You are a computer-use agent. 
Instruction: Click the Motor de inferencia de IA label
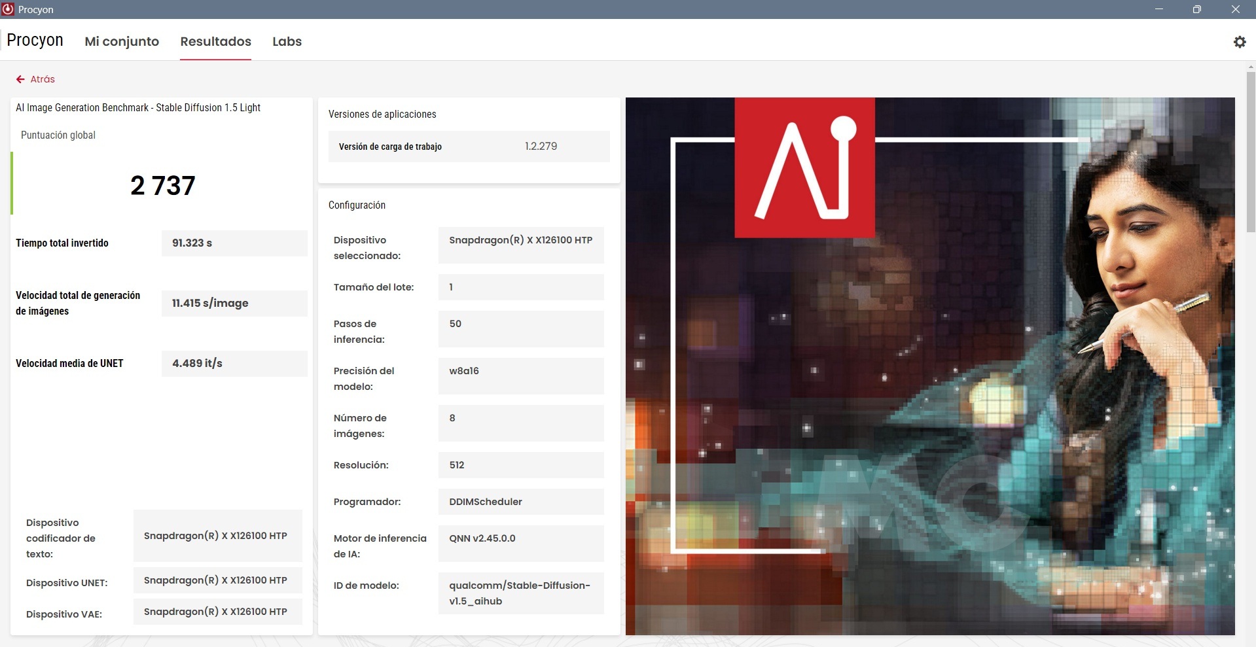click(x=380, y=546)
